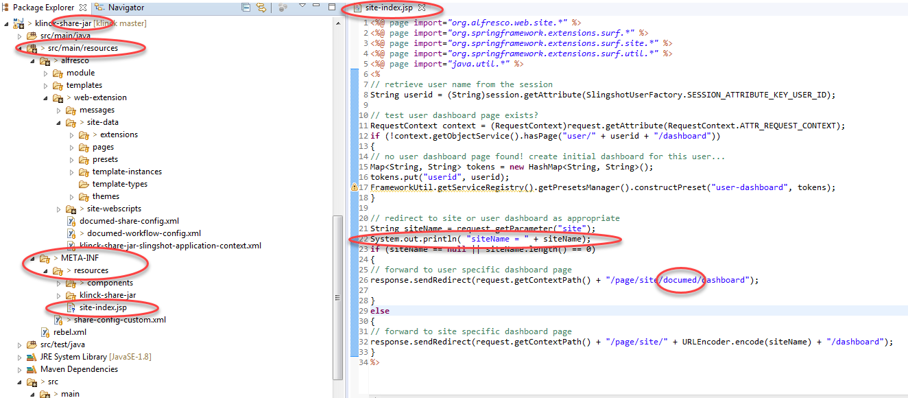908x398 pixels.
Task: Expand the src/main/java source folder
Action: tap(20, 36)
